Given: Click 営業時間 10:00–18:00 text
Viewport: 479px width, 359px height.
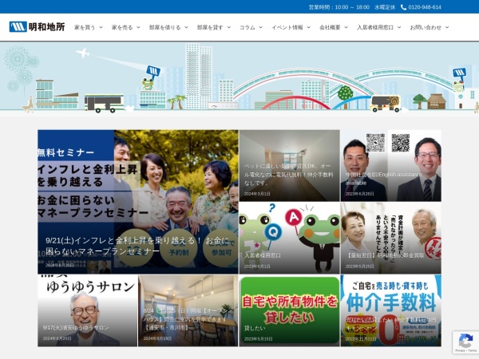Looking at the screenshot, I should click(339, 7).
